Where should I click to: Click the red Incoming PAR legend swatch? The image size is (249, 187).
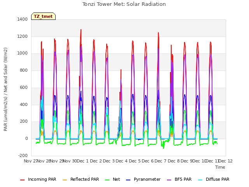click(x=23, y=180)
